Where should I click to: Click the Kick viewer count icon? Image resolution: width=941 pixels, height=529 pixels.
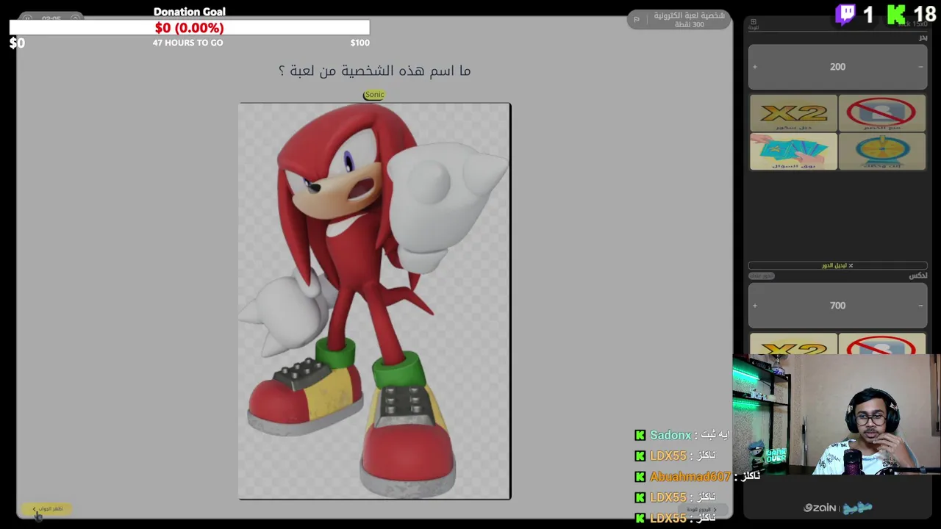(x=896, y=14)
